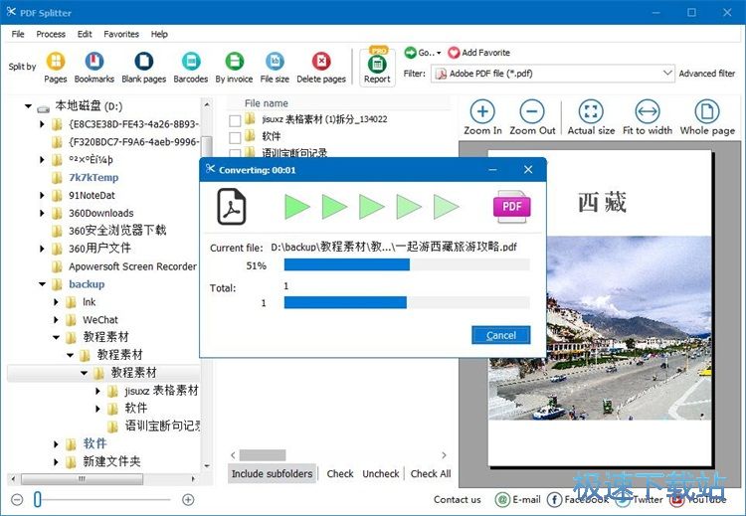Expand the lnk folder
The width and height of the screenshot is (746, 516).
point(56,302)
